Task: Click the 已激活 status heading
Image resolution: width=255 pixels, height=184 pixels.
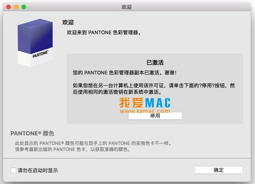Action: point(155,63)
